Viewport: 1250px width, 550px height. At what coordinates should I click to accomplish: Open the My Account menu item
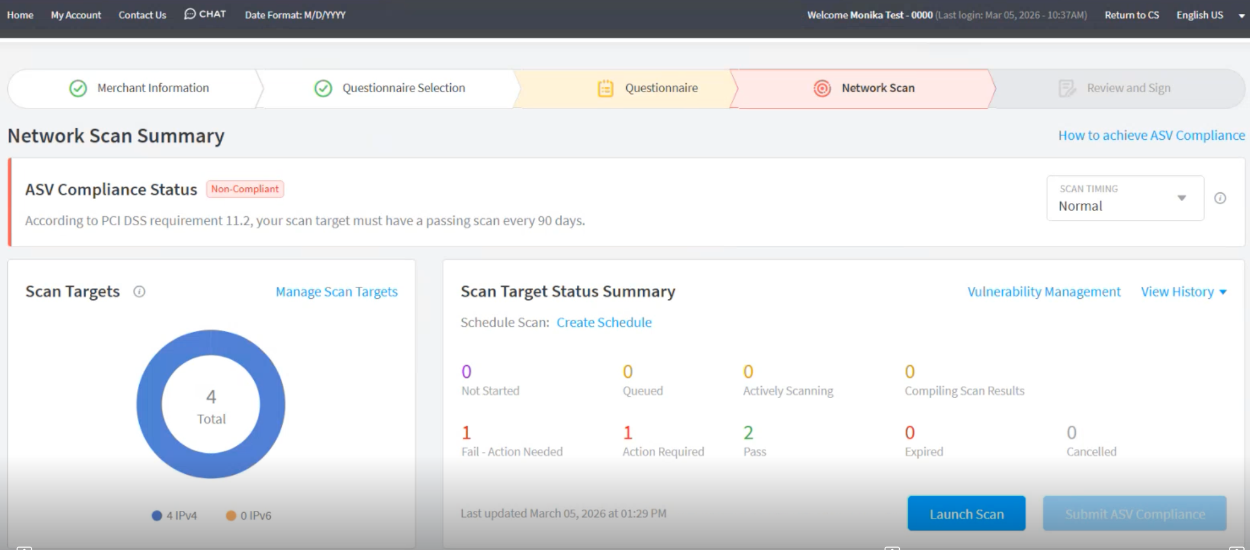pos(76,15)
